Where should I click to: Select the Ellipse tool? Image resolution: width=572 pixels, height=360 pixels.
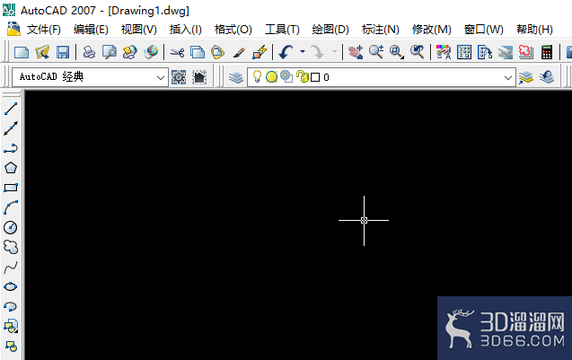point(11,286)
